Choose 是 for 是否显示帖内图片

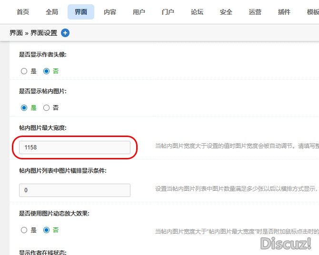coord(24,108)
